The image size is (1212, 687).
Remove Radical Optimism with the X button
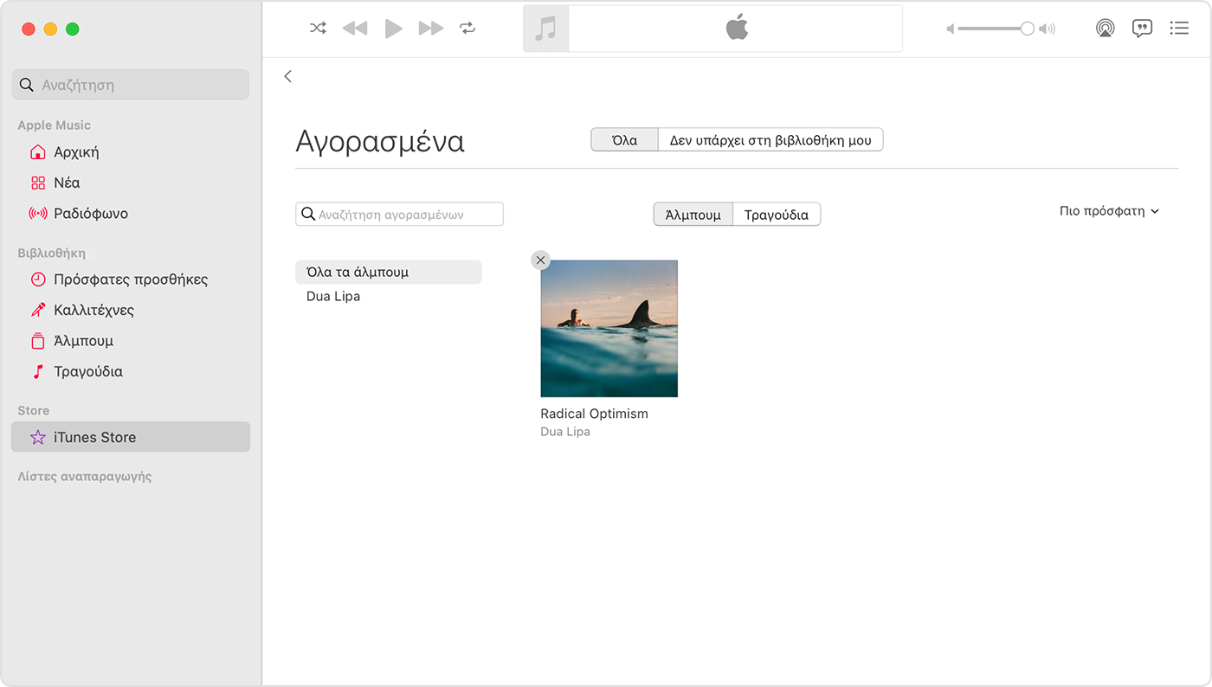540,260
